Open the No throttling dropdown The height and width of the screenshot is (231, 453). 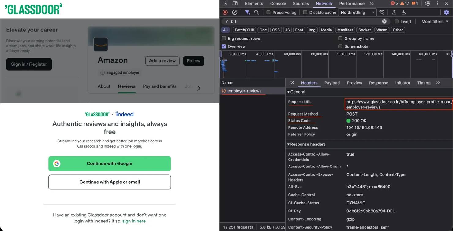click(x=357, y=13)
